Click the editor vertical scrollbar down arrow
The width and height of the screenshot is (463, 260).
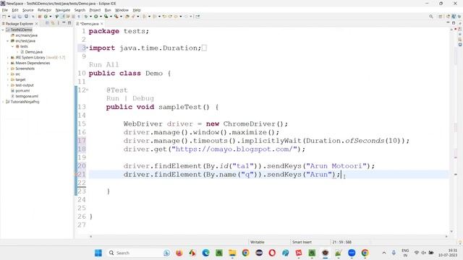click(x=451, y=232)
